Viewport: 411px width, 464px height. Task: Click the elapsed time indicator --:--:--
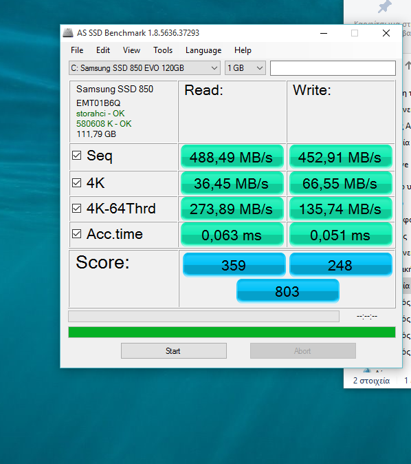click(x=367, y=317)
